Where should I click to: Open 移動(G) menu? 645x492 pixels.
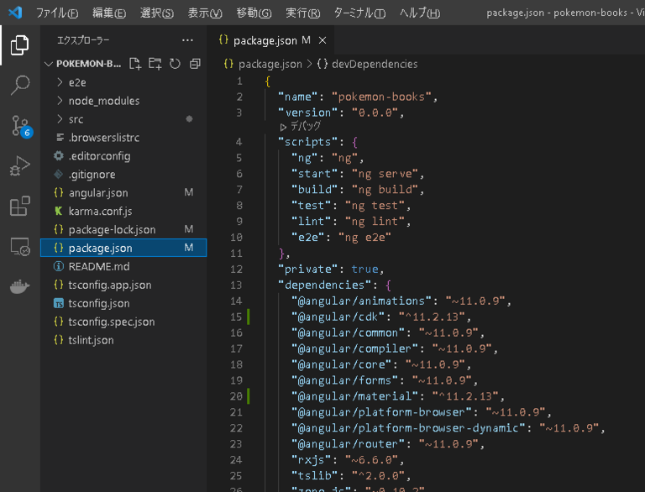pos(254,13)
